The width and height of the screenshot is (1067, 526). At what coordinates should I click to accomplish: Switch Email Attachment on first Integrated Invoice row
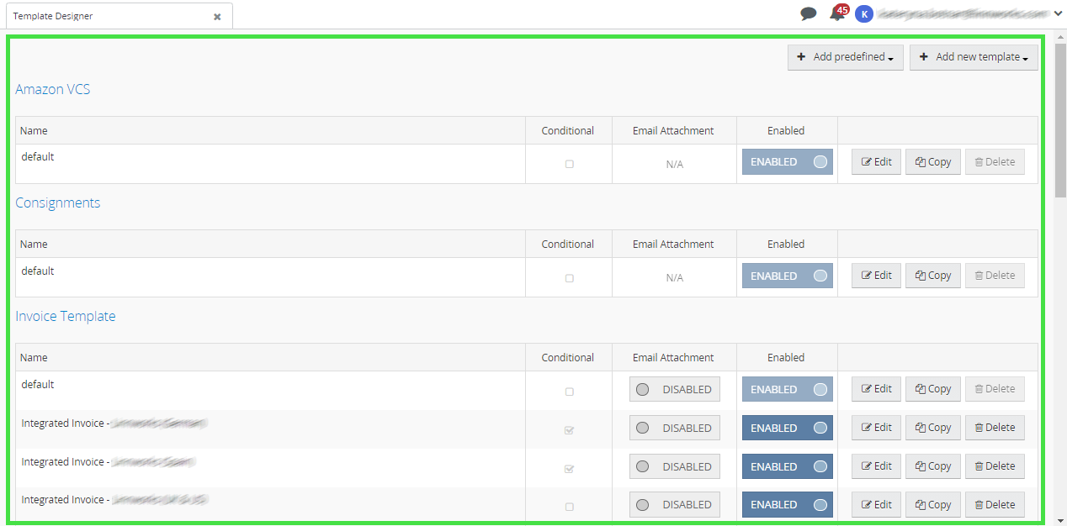coord(675,428)
